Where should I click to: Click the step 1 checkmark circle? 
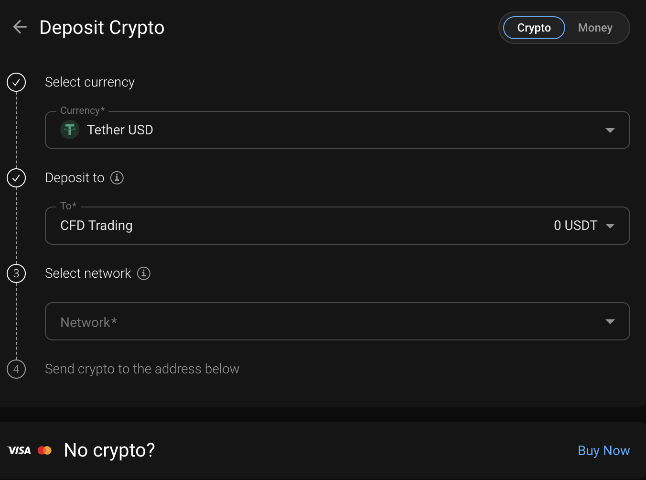point(16,82)
